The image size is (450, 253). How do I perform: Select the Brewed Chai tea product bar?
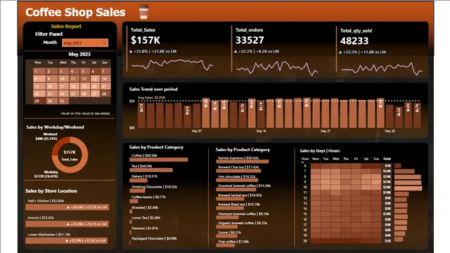point(238,171)
